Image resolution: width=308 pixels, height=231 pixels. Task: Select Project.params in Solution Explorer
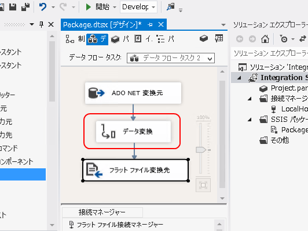click(284, 88)
